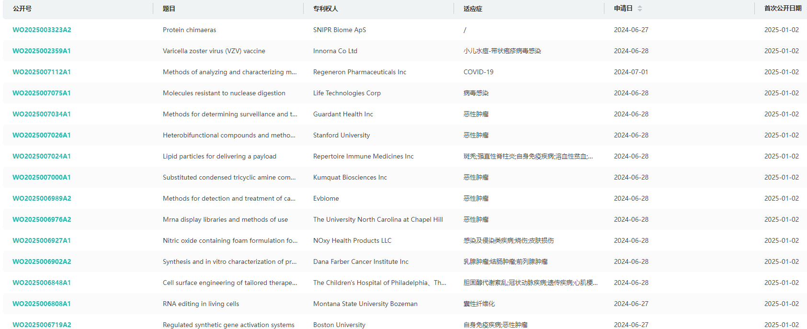Click indication '小儿水痘-带状疱疹病毒感染'

(x=502, y=51)
